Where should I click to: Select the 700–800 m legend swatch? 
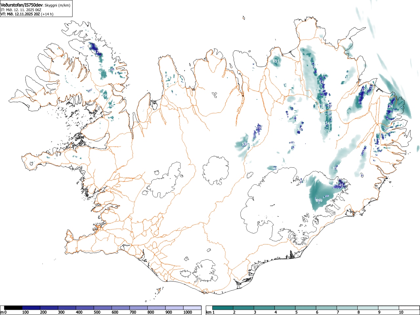(138, 308)
